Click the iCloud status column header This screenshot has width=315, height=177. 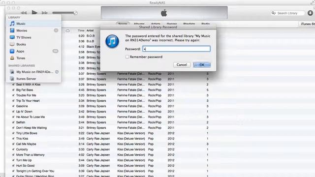[68, 30]
